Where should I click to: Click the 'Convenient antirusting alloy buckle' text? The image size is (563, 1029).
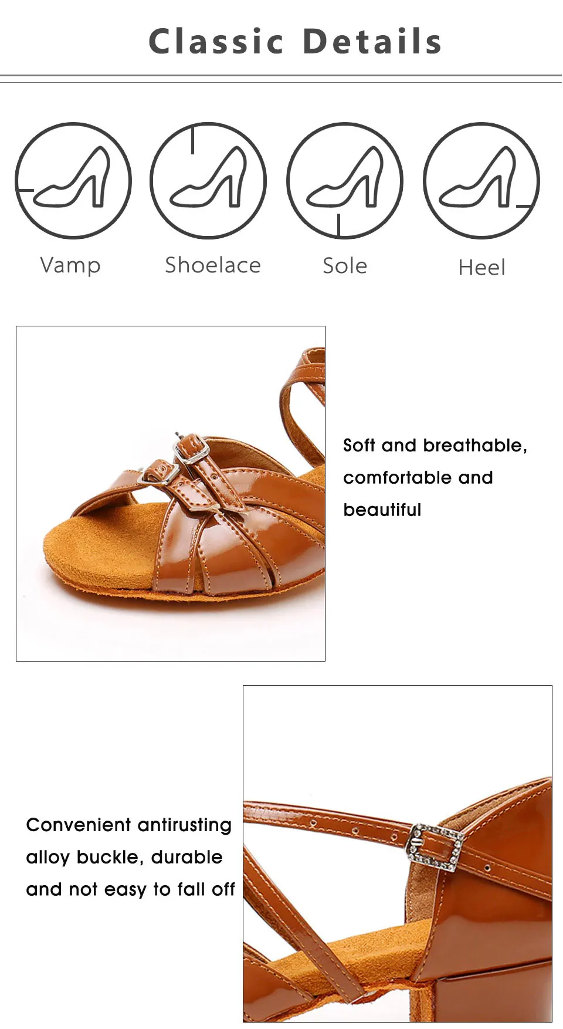pos(130,857)
